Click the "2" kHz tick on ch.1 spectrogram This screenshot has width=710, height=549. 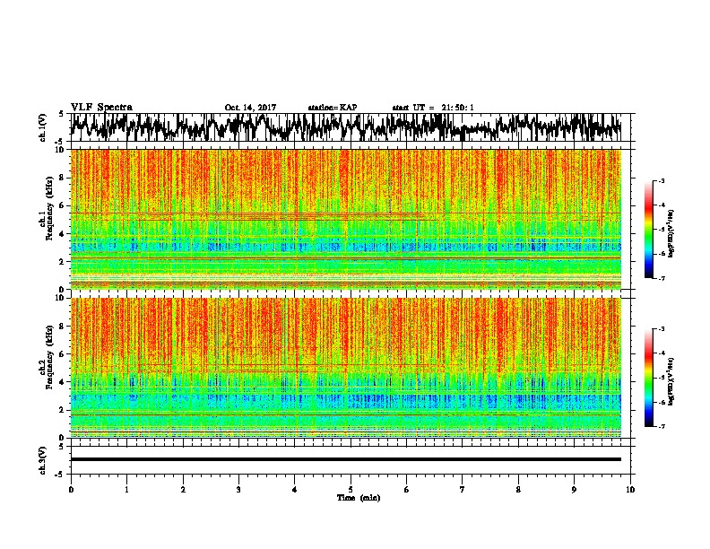click(63, 262)
